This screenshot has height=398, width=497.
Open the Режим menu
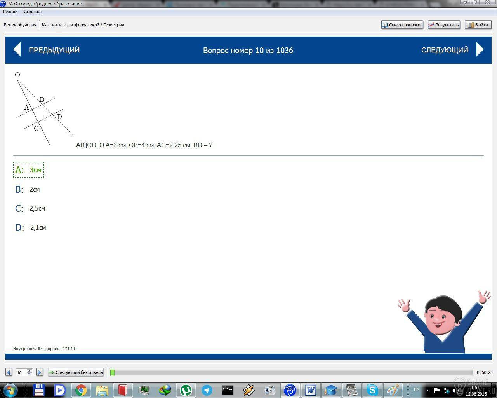tap(10, 12)
